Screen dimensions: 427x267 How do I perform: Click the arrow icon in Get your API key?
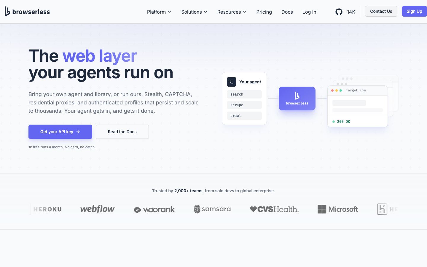tap(78, 132)
